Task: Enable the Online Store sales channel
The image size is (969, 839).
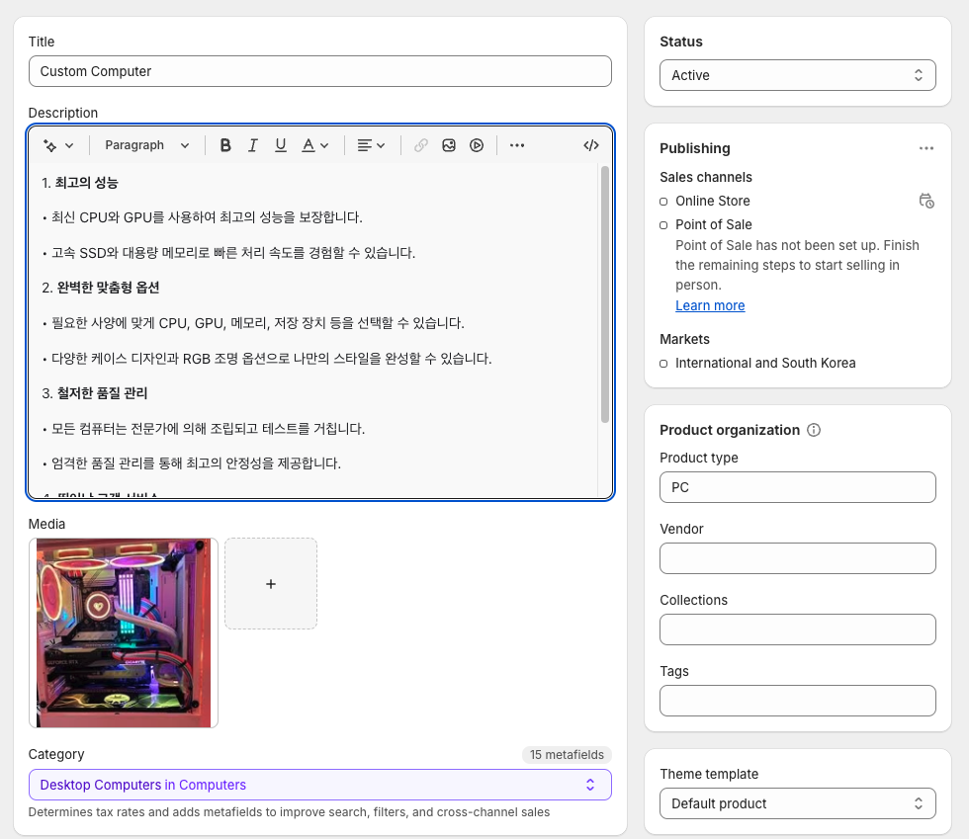Action: tap(663, 201)
